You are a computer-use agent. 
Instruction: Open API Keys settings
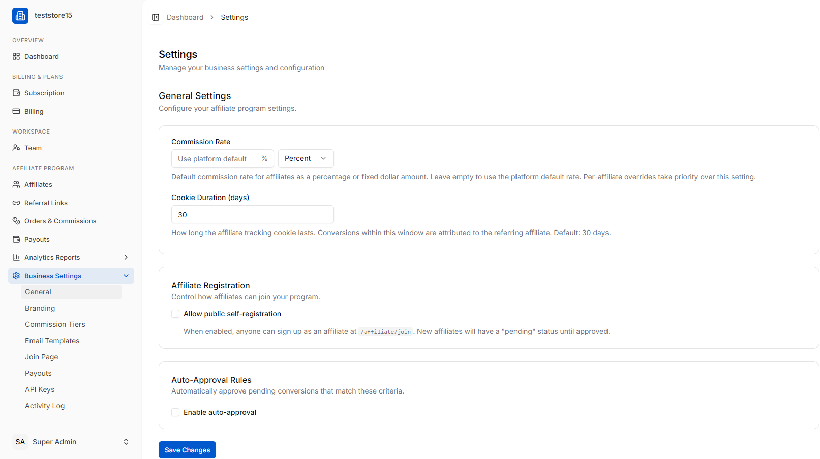pyautogui.click(x=71, y=389)
